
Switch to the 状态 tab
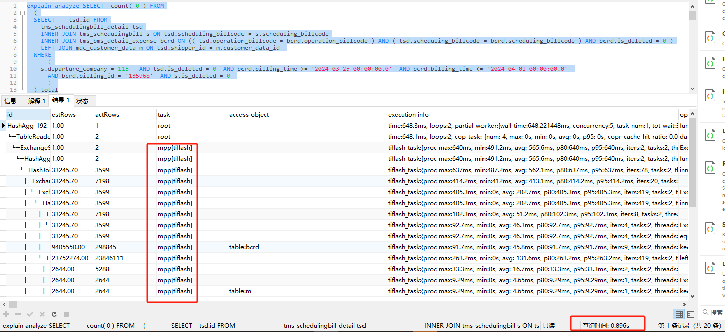83,101
